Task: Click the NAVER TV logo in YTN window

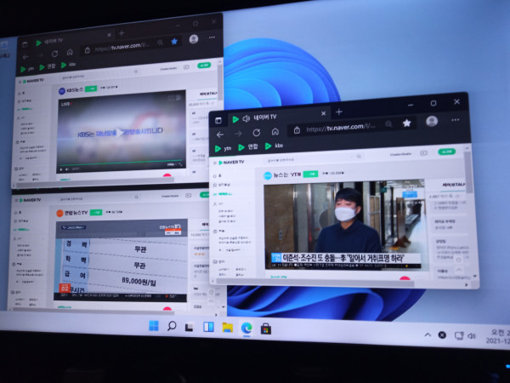Action: [x=231, y=162]
